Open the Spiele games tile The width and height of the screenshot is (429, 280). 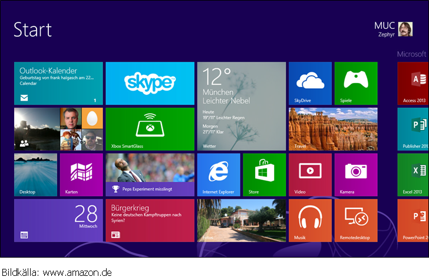356,83
